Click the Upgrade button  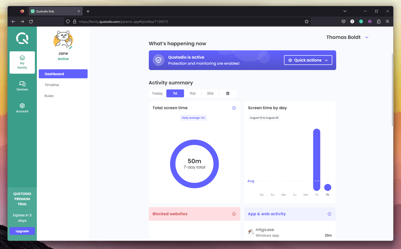point(22,231)
